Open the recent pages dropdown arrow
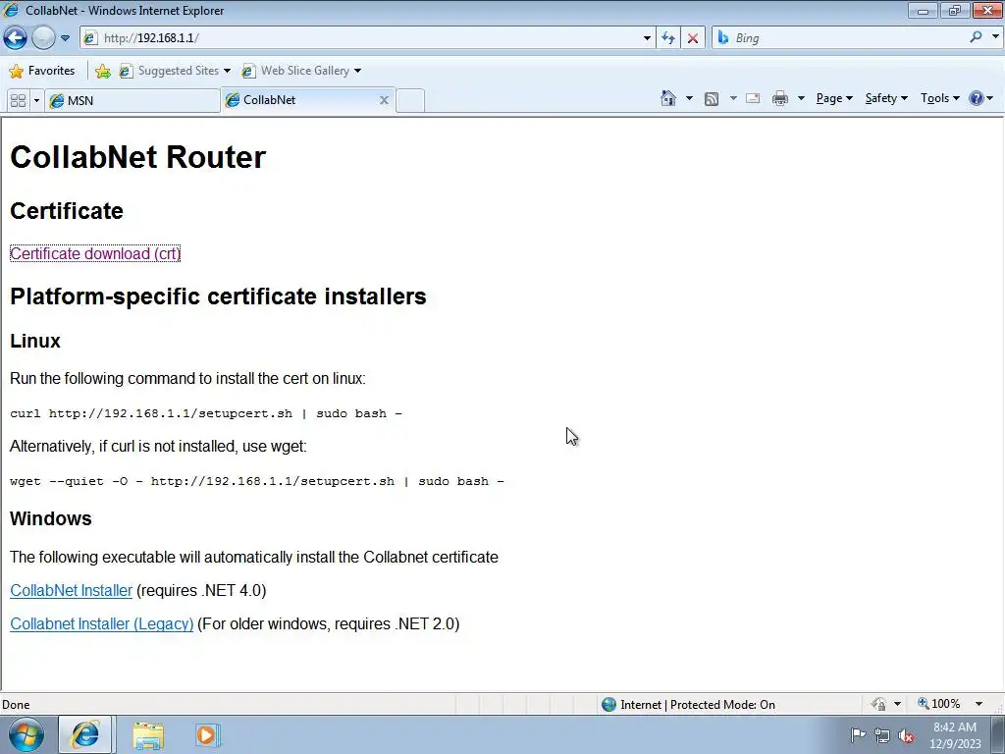This screenshot has height=754, width=1005. pos(65,38)
